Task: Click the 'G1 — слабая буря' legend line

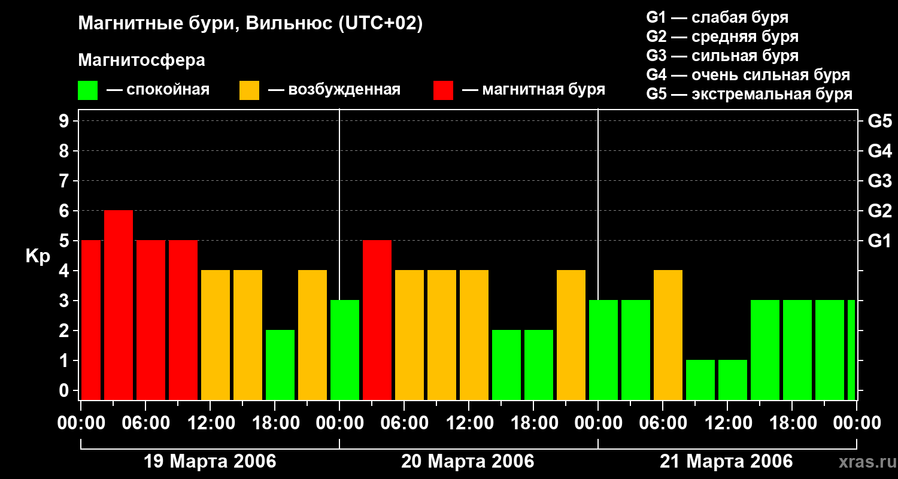Action: (x=717, y=17)
